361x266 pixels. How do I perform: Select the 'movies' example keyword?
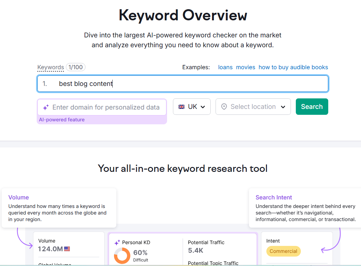(x=245, y=67)
